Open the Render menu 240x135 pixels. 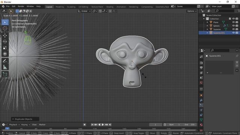[21, 6]
